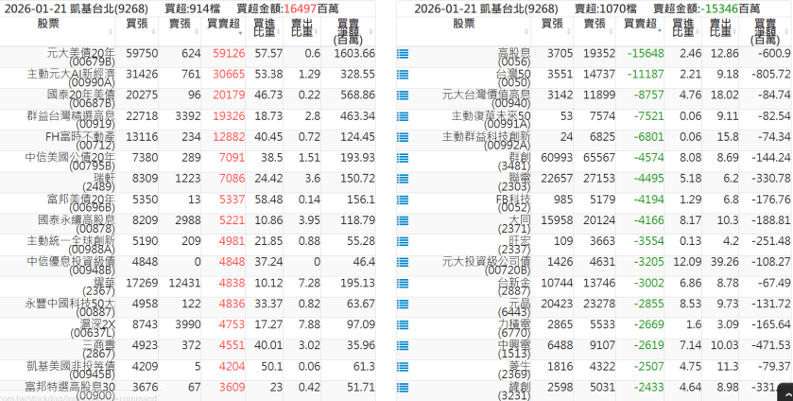Screen dimensions: 793x401
Task: Sort the 買超 table by 買賣超 column
Action: click(x=223, y=22)
